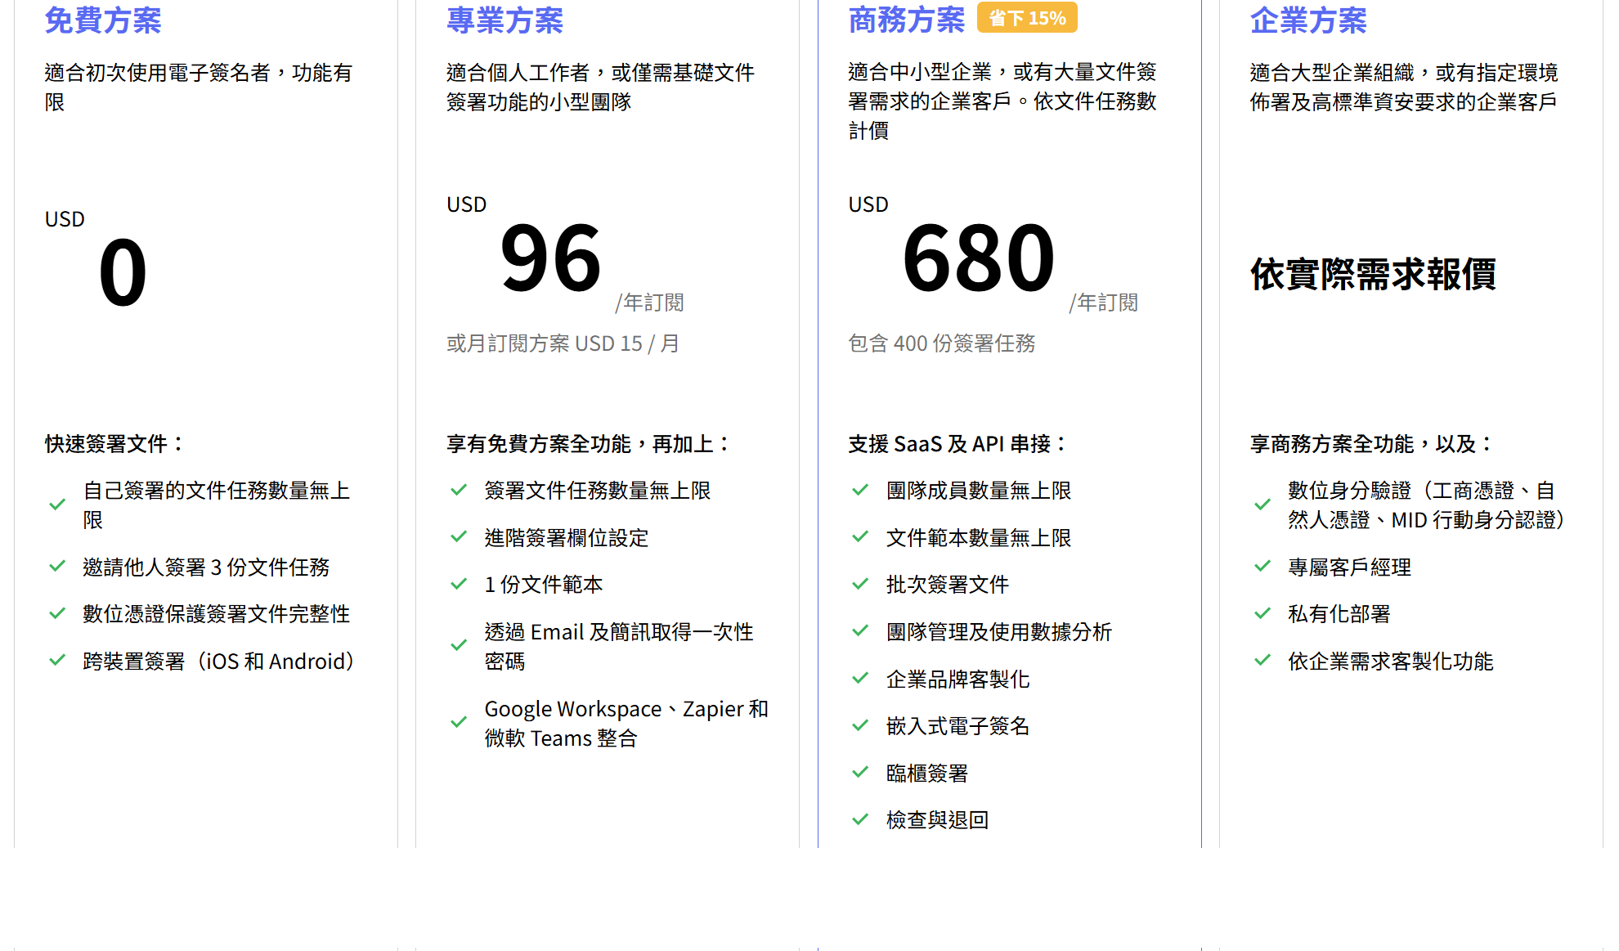1619x951 pixels.
Task: Click checkmark beside 數位身分驗證
Action: point(1262,505)
